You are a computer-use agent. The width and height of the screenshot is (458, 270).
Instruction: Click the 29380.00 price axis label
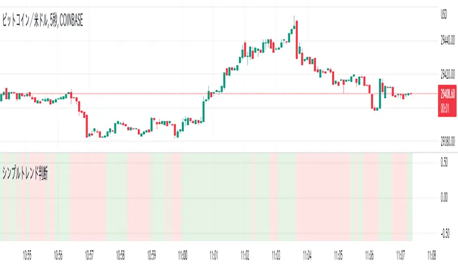446,143
